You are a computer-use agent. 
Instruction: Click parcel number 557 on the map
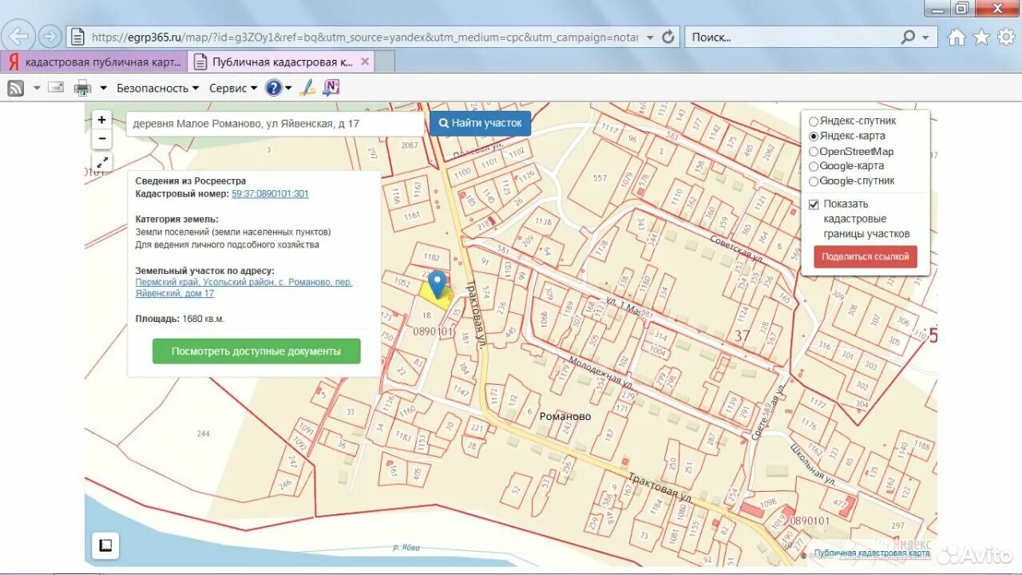click(600, 178)
